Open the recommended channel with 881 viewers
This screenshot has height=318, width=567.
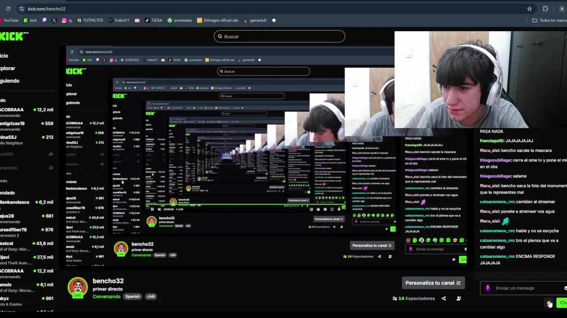pyautogui.click(x=27, y=218)
